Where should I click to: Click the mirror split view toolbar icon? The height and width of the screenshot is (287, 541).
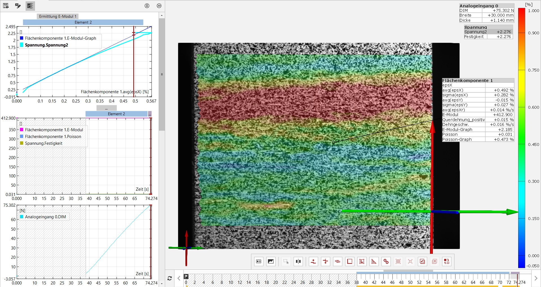coord(298,261)
